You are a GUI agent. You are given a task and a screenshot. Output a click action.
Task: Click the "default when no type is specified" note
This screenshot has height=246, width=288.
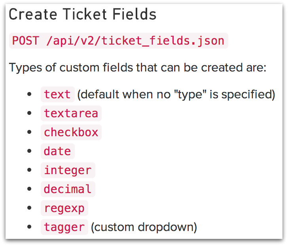[x=176, y=94]
